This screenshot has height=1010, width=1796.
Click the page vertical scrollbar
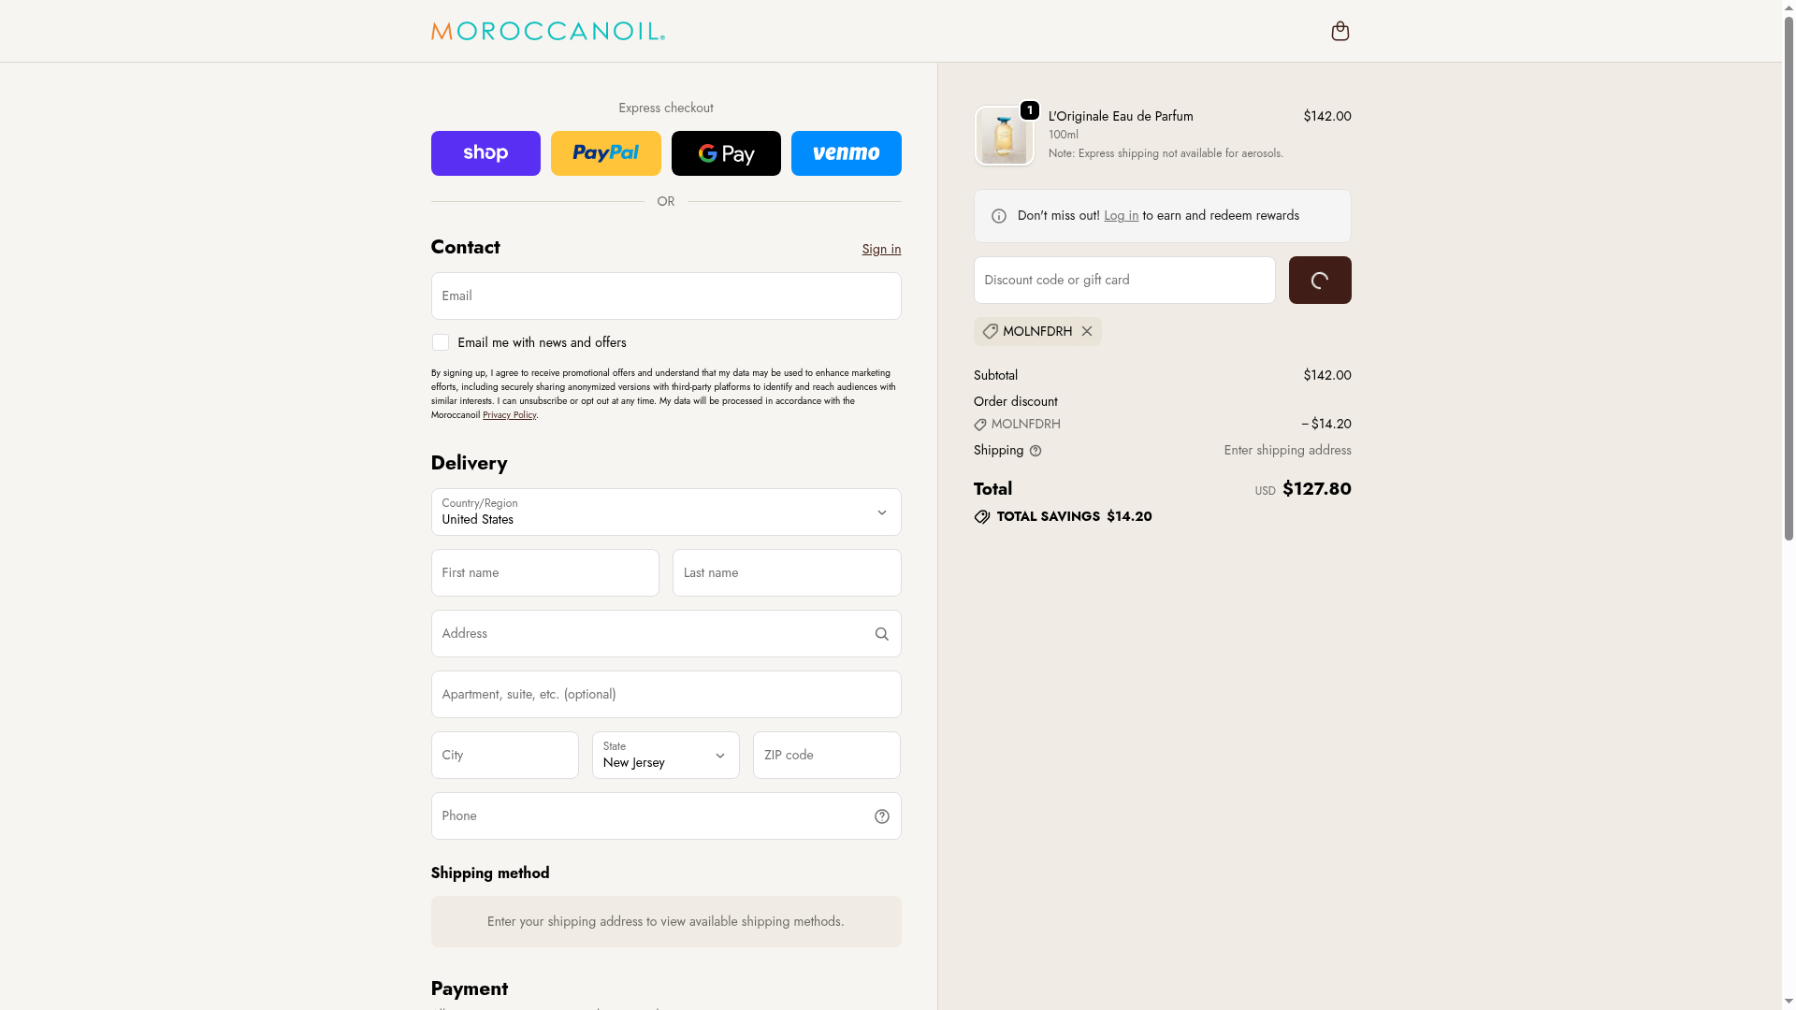click(x=1789, y=281)
